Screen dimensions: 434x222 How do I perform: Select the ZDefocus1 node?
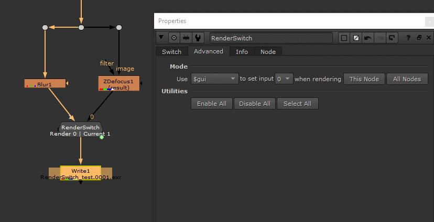pos(119,83)
